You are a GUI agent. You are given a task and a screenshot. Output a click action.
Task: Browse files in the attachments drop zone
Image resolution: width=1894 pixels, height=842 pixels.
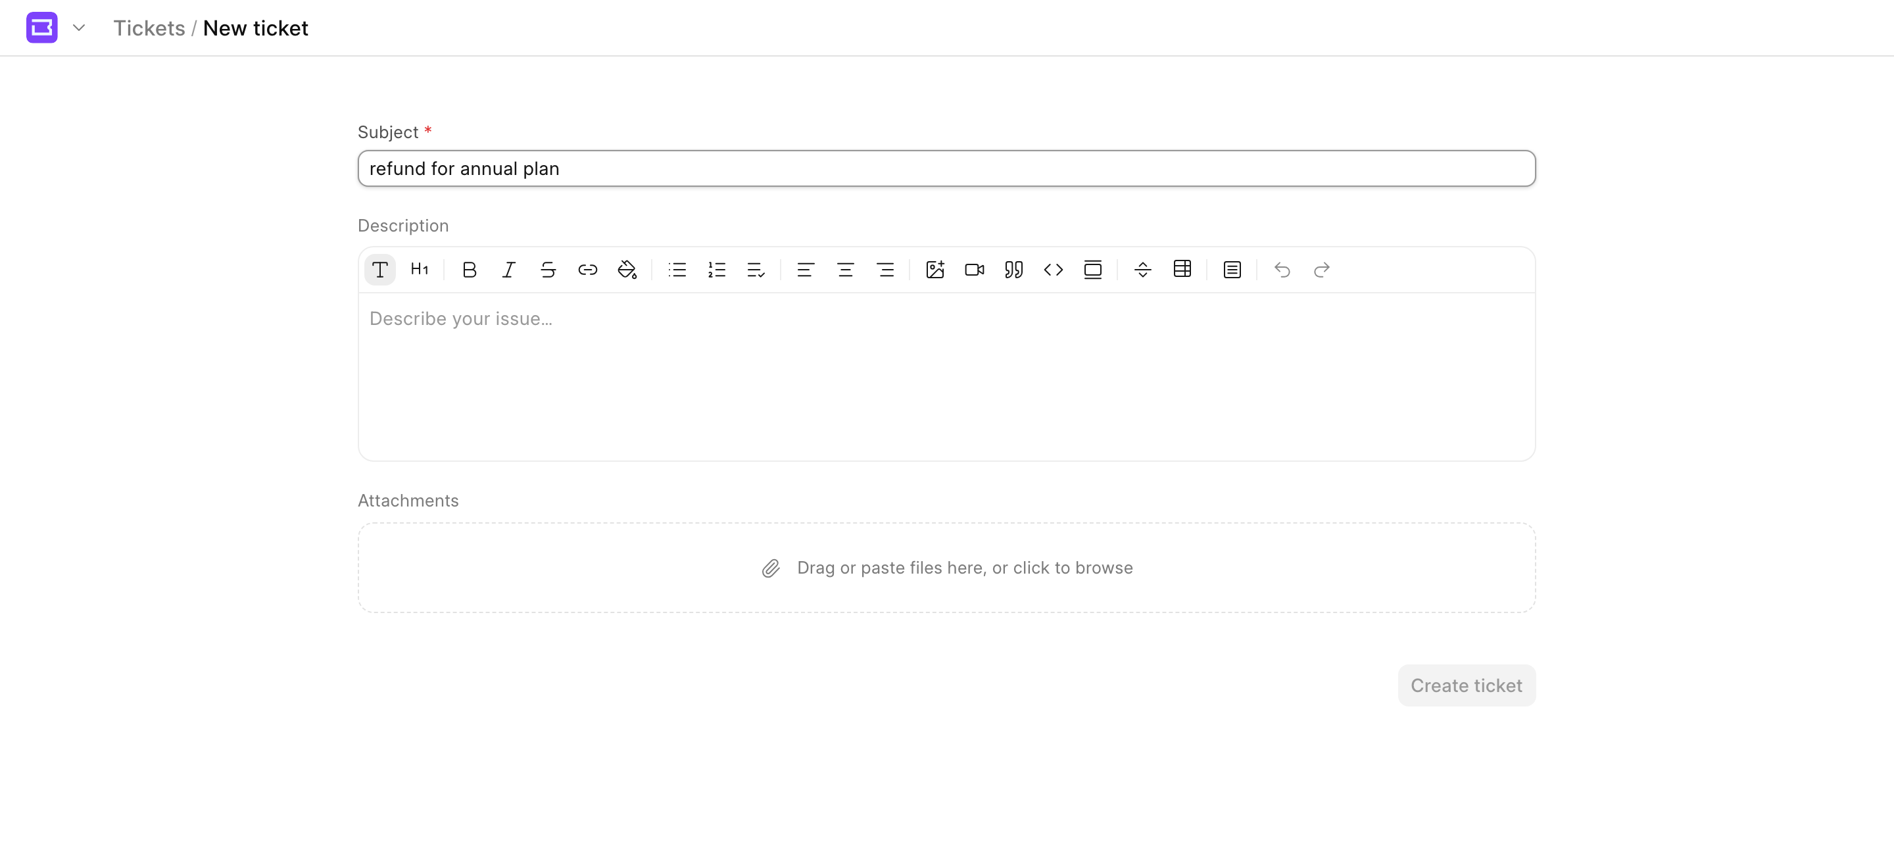(946, 568)
